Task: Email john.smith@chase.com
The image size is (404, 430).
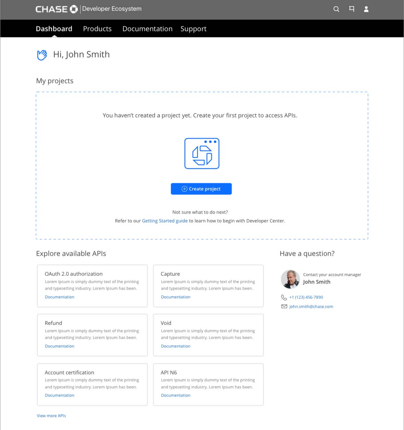Action: (311, 306)
